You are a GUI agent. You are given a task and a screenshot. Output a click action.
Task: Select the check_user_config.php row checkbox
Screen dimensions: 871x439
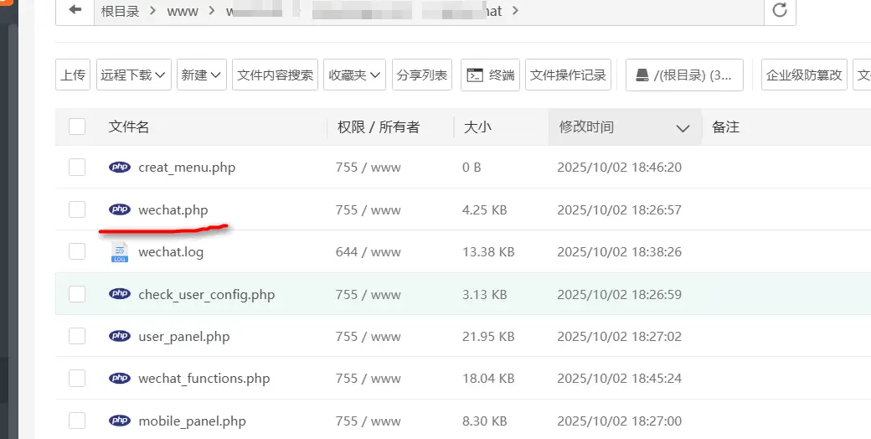coord(77,294)
